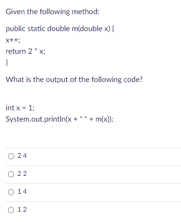Click the answer label text 2 4
The width and height of the screenshot is (181, 222).
tap(22, 156)
